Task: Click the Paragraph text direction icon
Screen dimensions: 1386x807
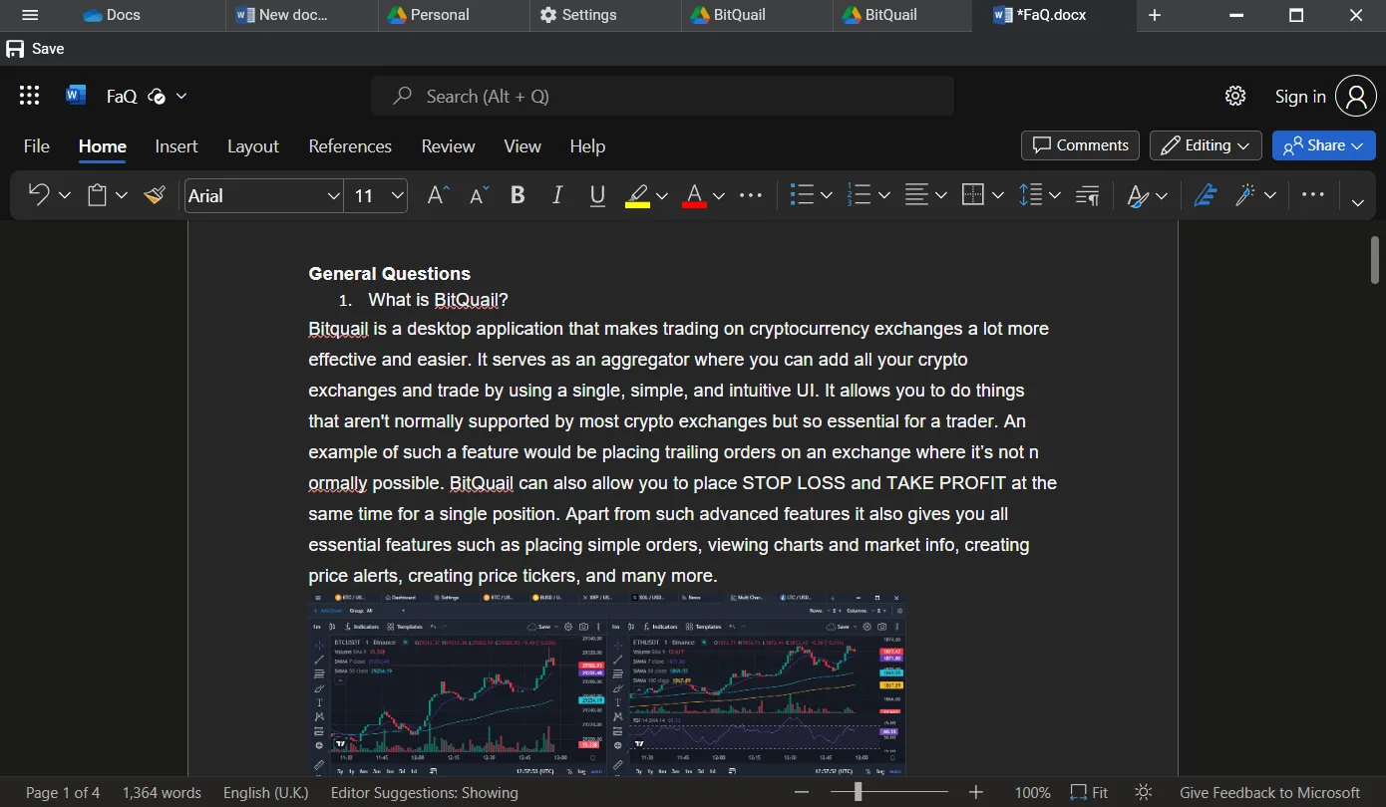Action: [1088, 196]
